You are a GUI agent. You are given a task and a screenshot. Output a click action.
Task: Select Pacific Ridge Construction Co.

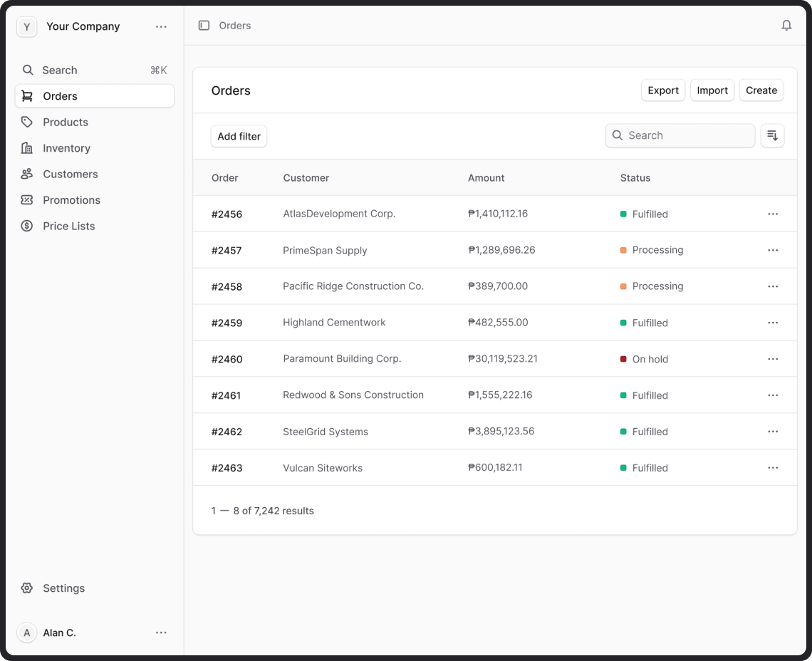point(353,286)
